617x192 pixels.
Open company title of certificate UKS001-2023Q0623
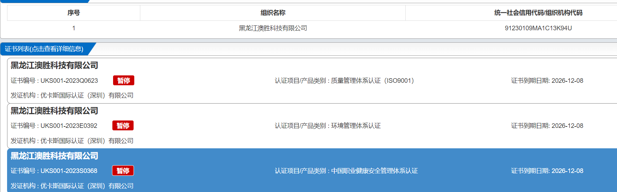click(54, 66)
